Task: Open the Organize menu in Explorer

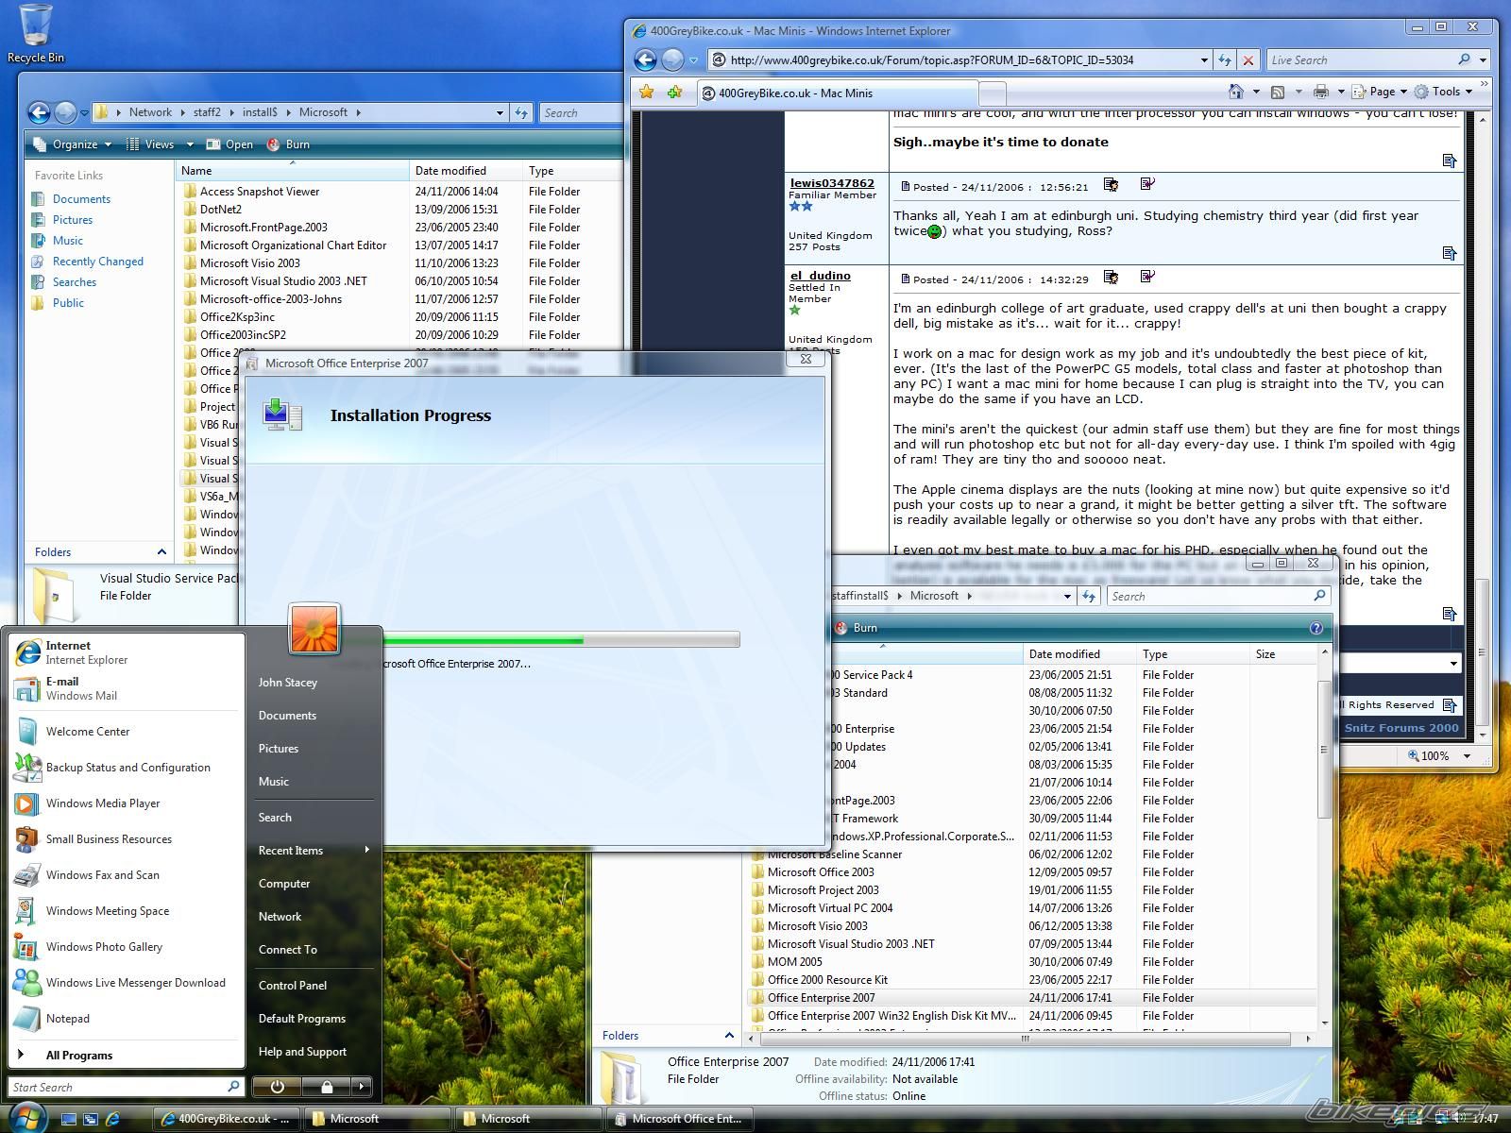Action: point(73,144)
